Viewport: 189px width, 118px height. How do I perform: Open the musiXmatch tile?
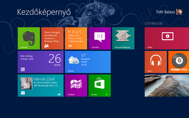click(179, 62)
